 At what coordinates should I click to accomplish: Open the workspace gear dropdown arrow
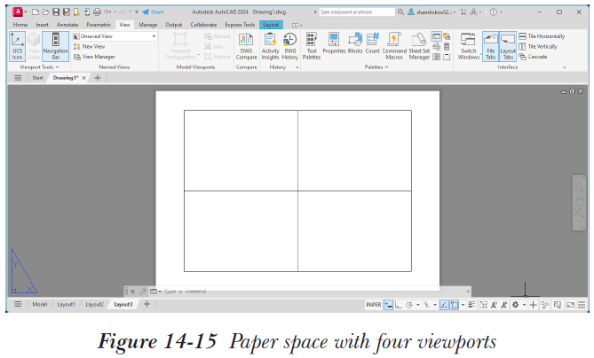[x=524, y=305]
